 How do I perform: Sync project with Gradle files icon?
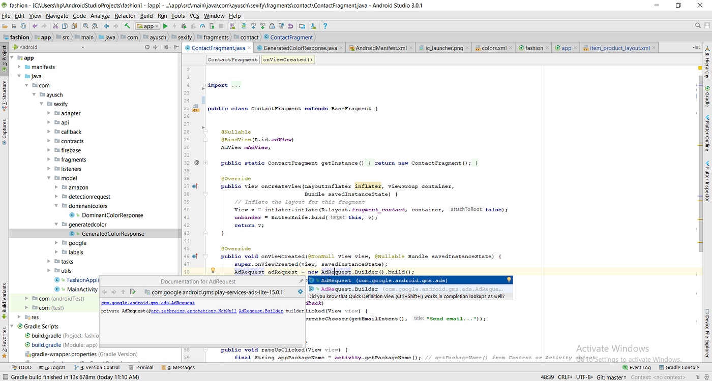pos(243,26)
